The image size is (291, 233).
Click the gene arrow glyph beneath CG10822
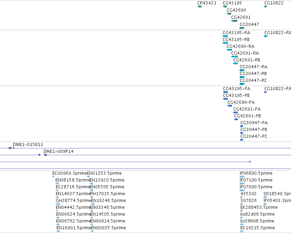pos(266,6)
